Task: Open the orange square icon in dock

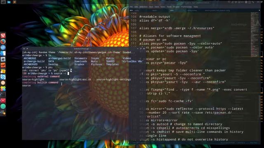Action: (3, 65)
